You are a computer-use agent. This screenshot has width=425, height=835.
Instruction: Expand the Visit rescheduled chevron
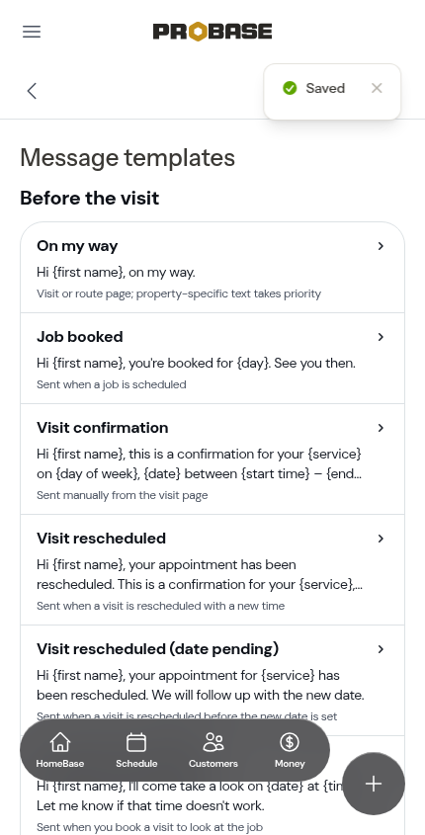coord(381,539)
